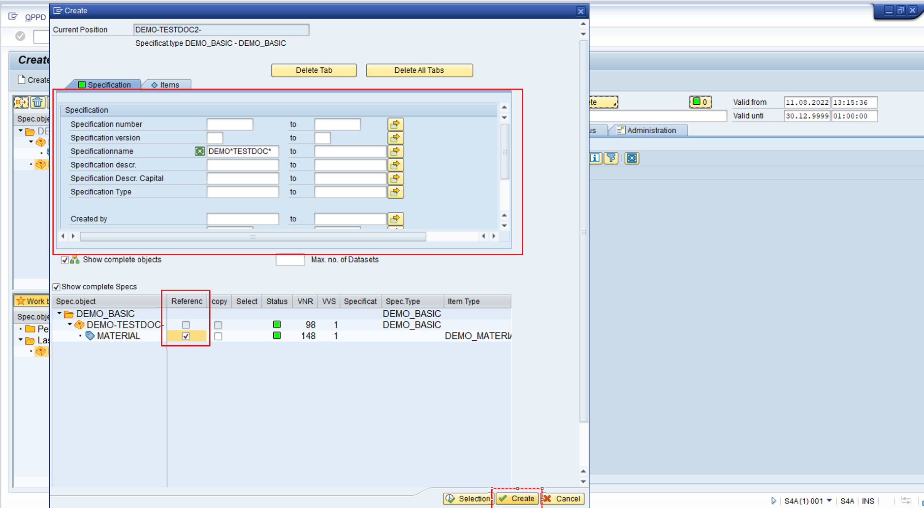This screenshot has height=508, width=924.
Task: Collapse the DEMO_BASIC folder node
Action: (x=60, y=314)
